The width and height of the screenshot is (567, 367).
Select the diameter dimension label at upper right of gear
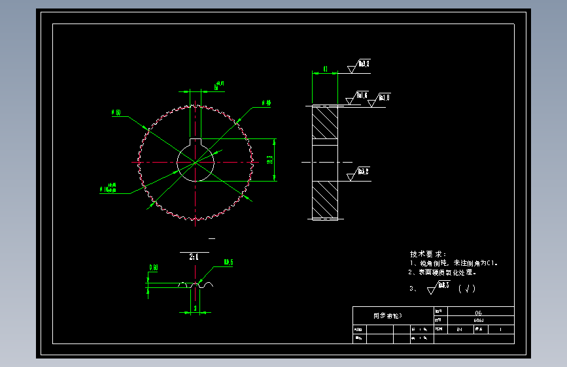pos(267,103)
